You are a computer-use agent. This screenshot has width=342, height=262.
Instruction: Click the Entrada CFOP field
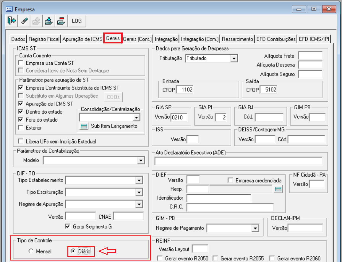point(184,90)
